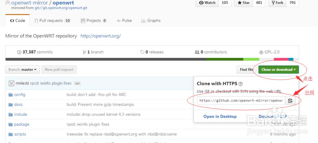Open the Clone or download dropdown

pos(278,70)
